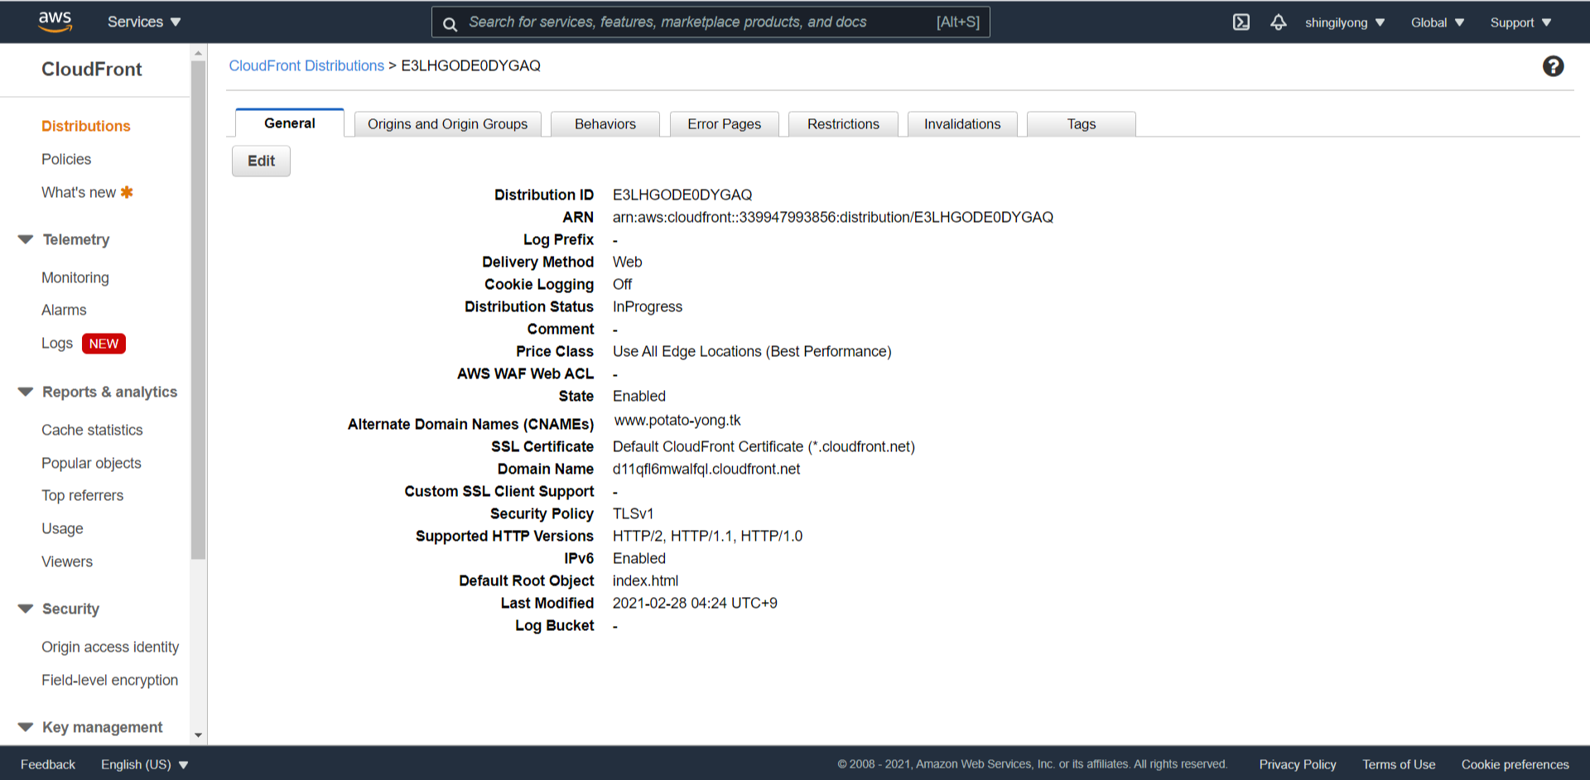Open the notifications bell icon
Image resolution: width=1590 pixels, height=780 pixels.
(x=1279, y=22)
